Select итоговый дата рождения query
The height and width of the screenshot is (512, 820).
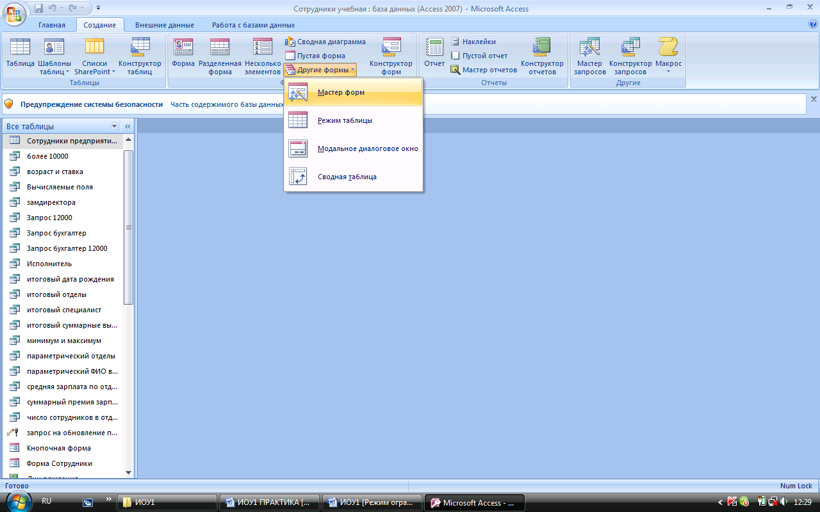(x=64, y=279)
